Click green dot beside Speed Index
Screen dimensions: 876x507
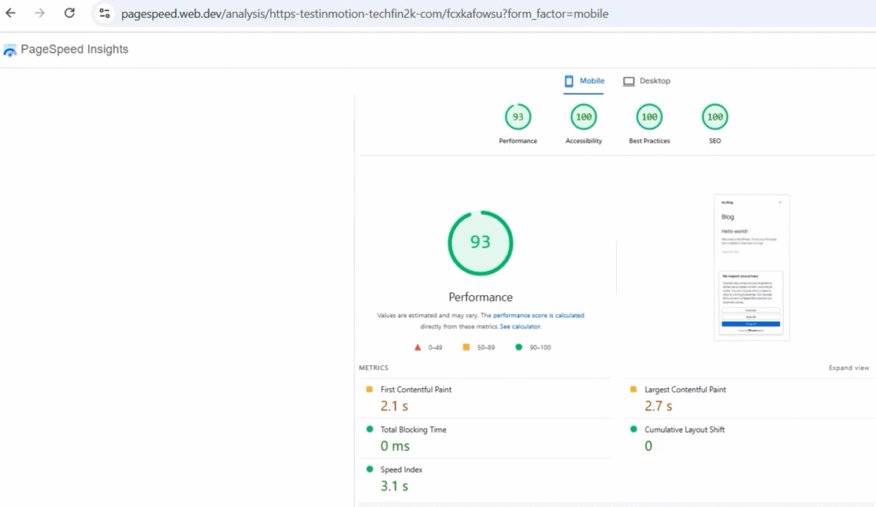(370, 469)
